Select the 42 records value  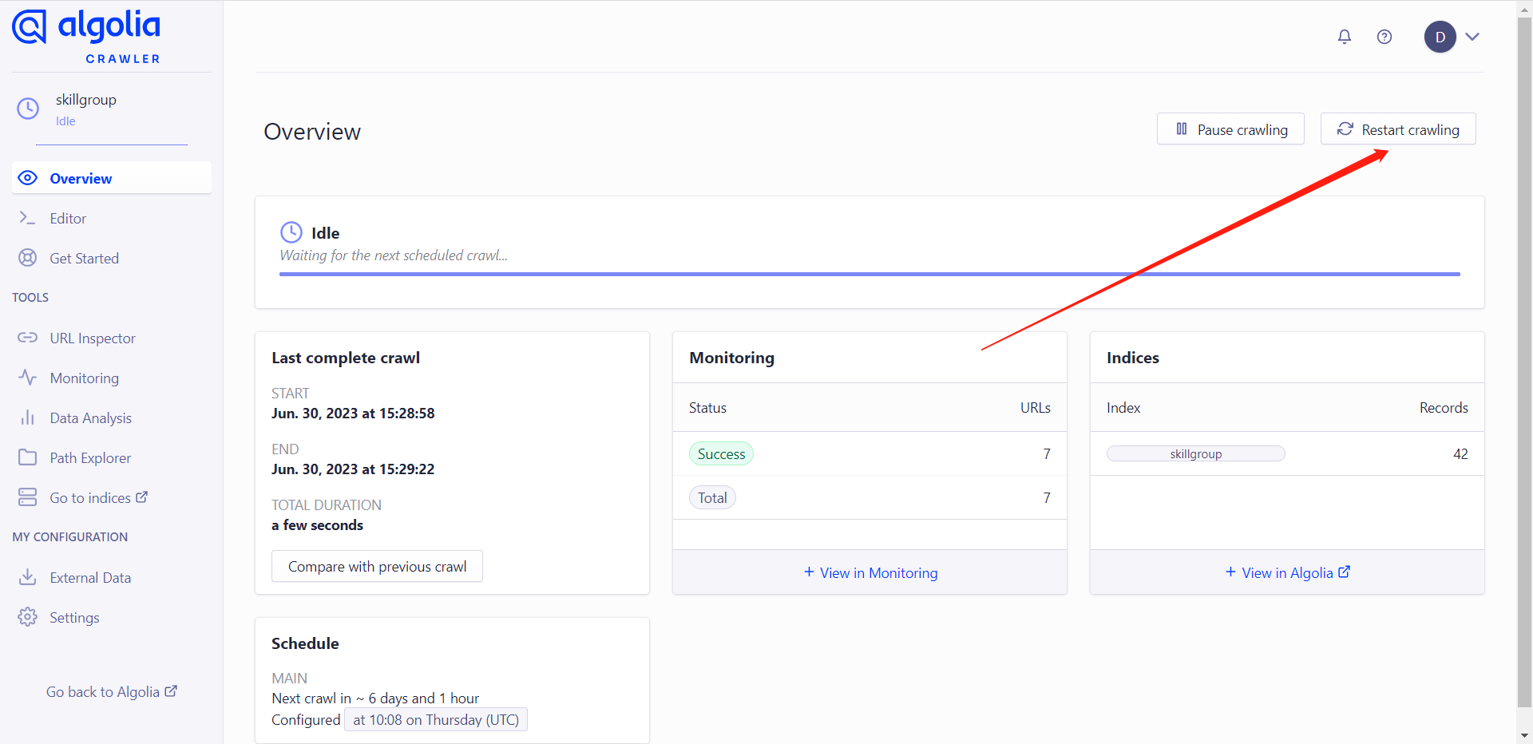[1460, 453]
